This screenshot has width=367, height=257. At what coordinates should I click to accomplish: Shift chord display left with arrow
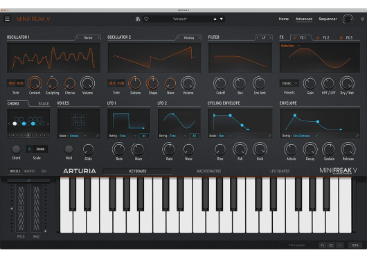[x=9, y=123]
